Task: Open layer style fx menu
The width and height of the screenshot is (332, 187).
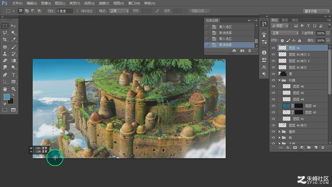Action: [x=288, y=148]
